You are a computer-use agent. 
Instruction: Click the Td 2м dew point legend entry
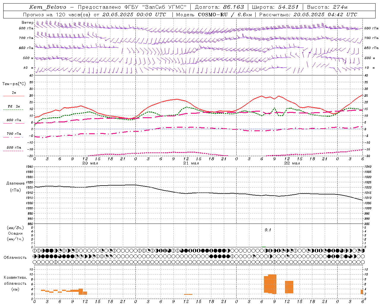[14, 106]
